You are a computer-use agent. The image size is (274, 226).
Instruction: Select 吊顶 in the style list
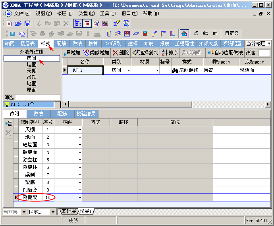click(32, 77)
